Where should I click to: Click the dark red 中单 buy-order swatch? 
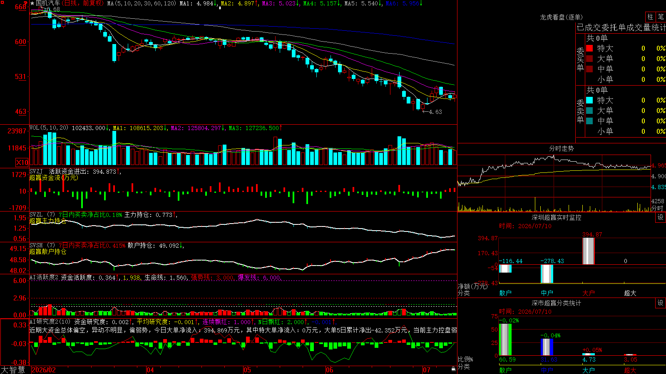(589, 69)
